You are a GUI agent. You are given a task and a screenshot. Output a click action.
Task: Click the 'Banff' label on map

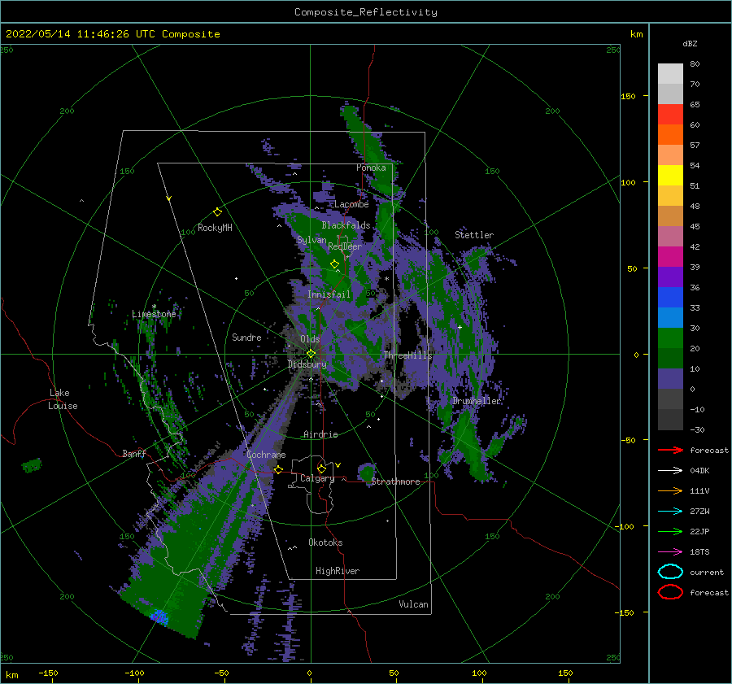click(x=134, y=453)
